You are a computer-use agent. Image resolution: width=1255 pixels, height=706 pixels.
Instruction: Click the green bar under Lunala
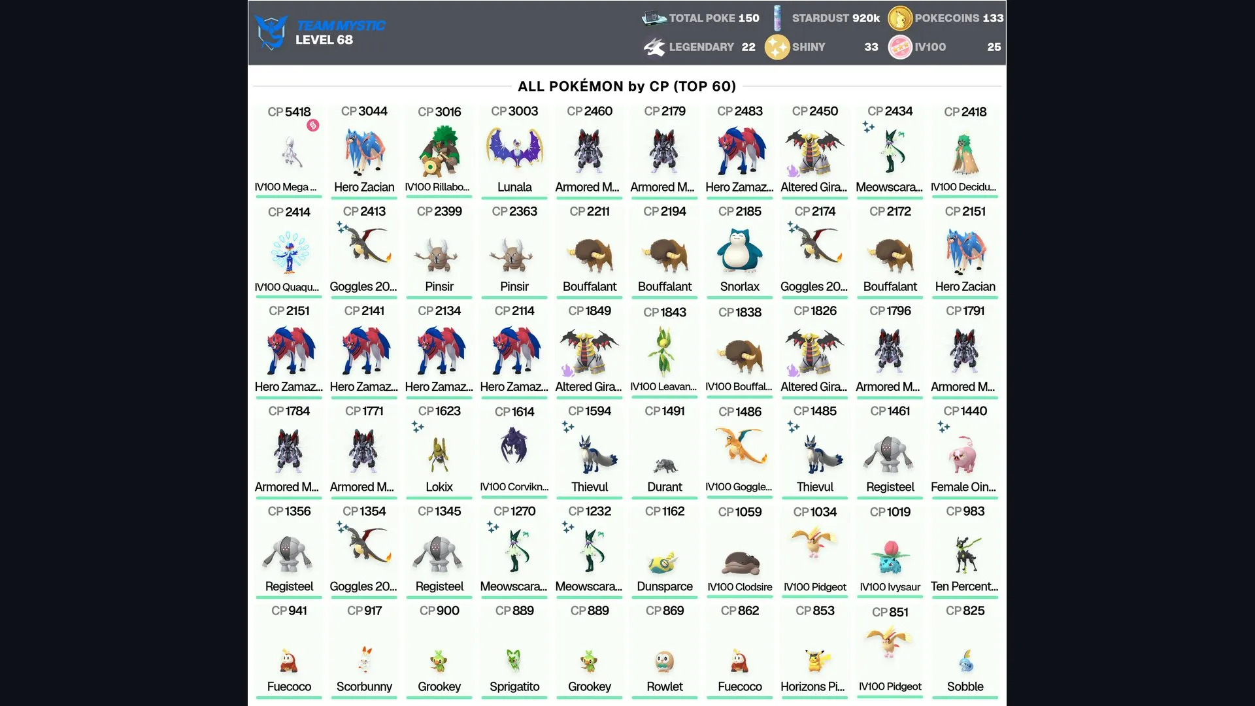[514, 197]
